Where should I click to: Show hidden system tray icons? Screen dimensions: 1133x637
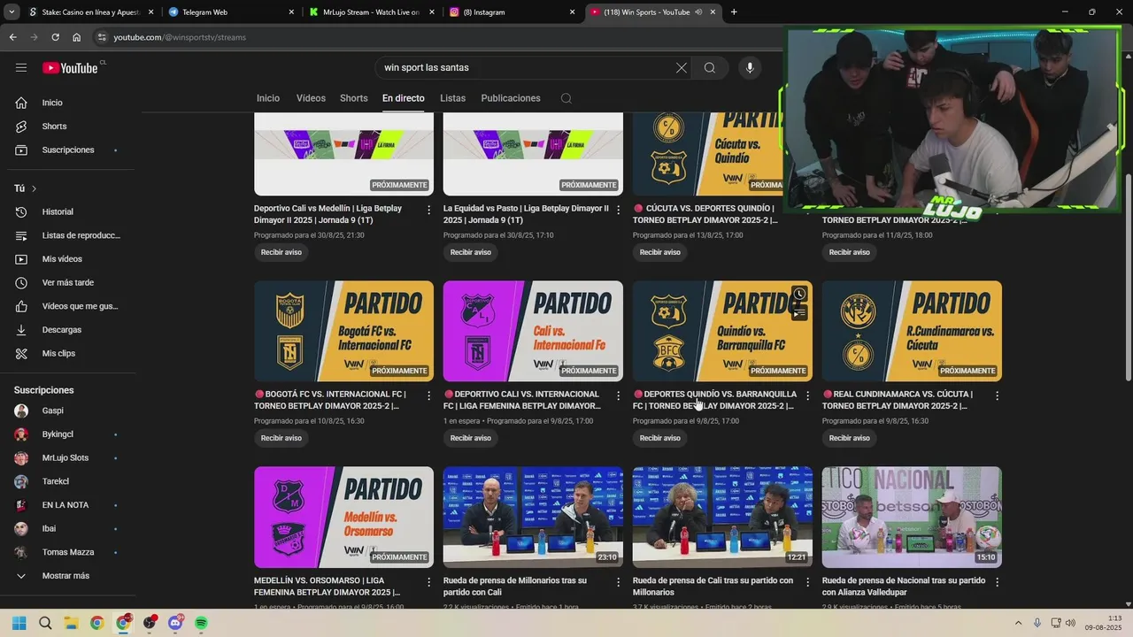click(x=1018, y=623)
